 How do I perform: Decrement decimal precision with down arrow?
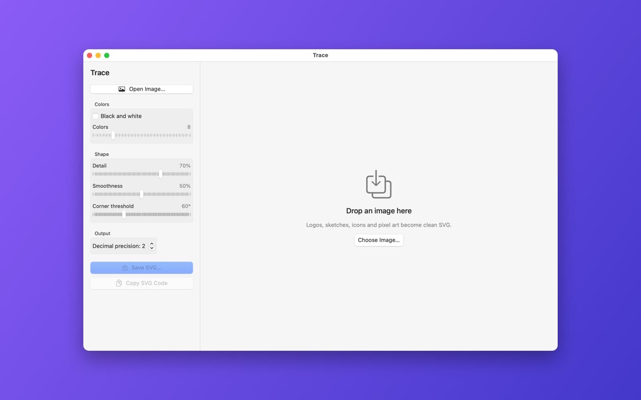(x=152, y=248)
